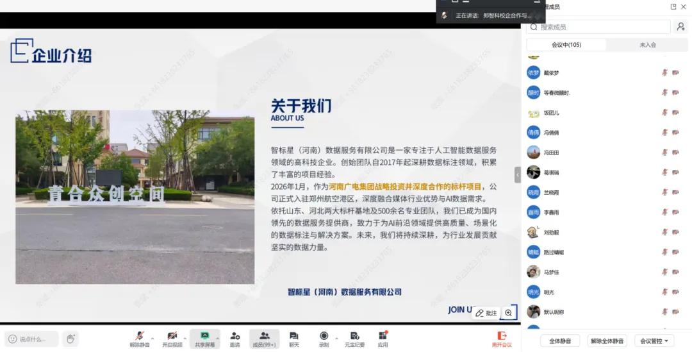Click the 搜索成员 search field
Viewport: 692px width, 352px height.
pyautogui.click(x=598, y=27)
